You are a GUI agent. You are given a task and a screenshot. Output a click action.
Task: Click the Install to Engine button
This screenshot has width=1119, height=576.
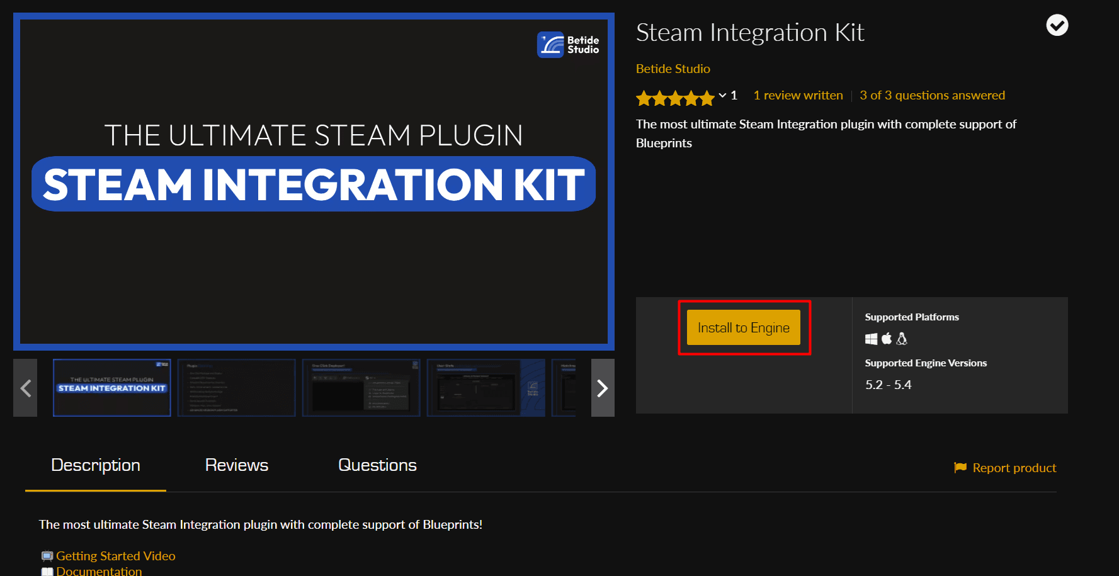(x=743, y=327)
